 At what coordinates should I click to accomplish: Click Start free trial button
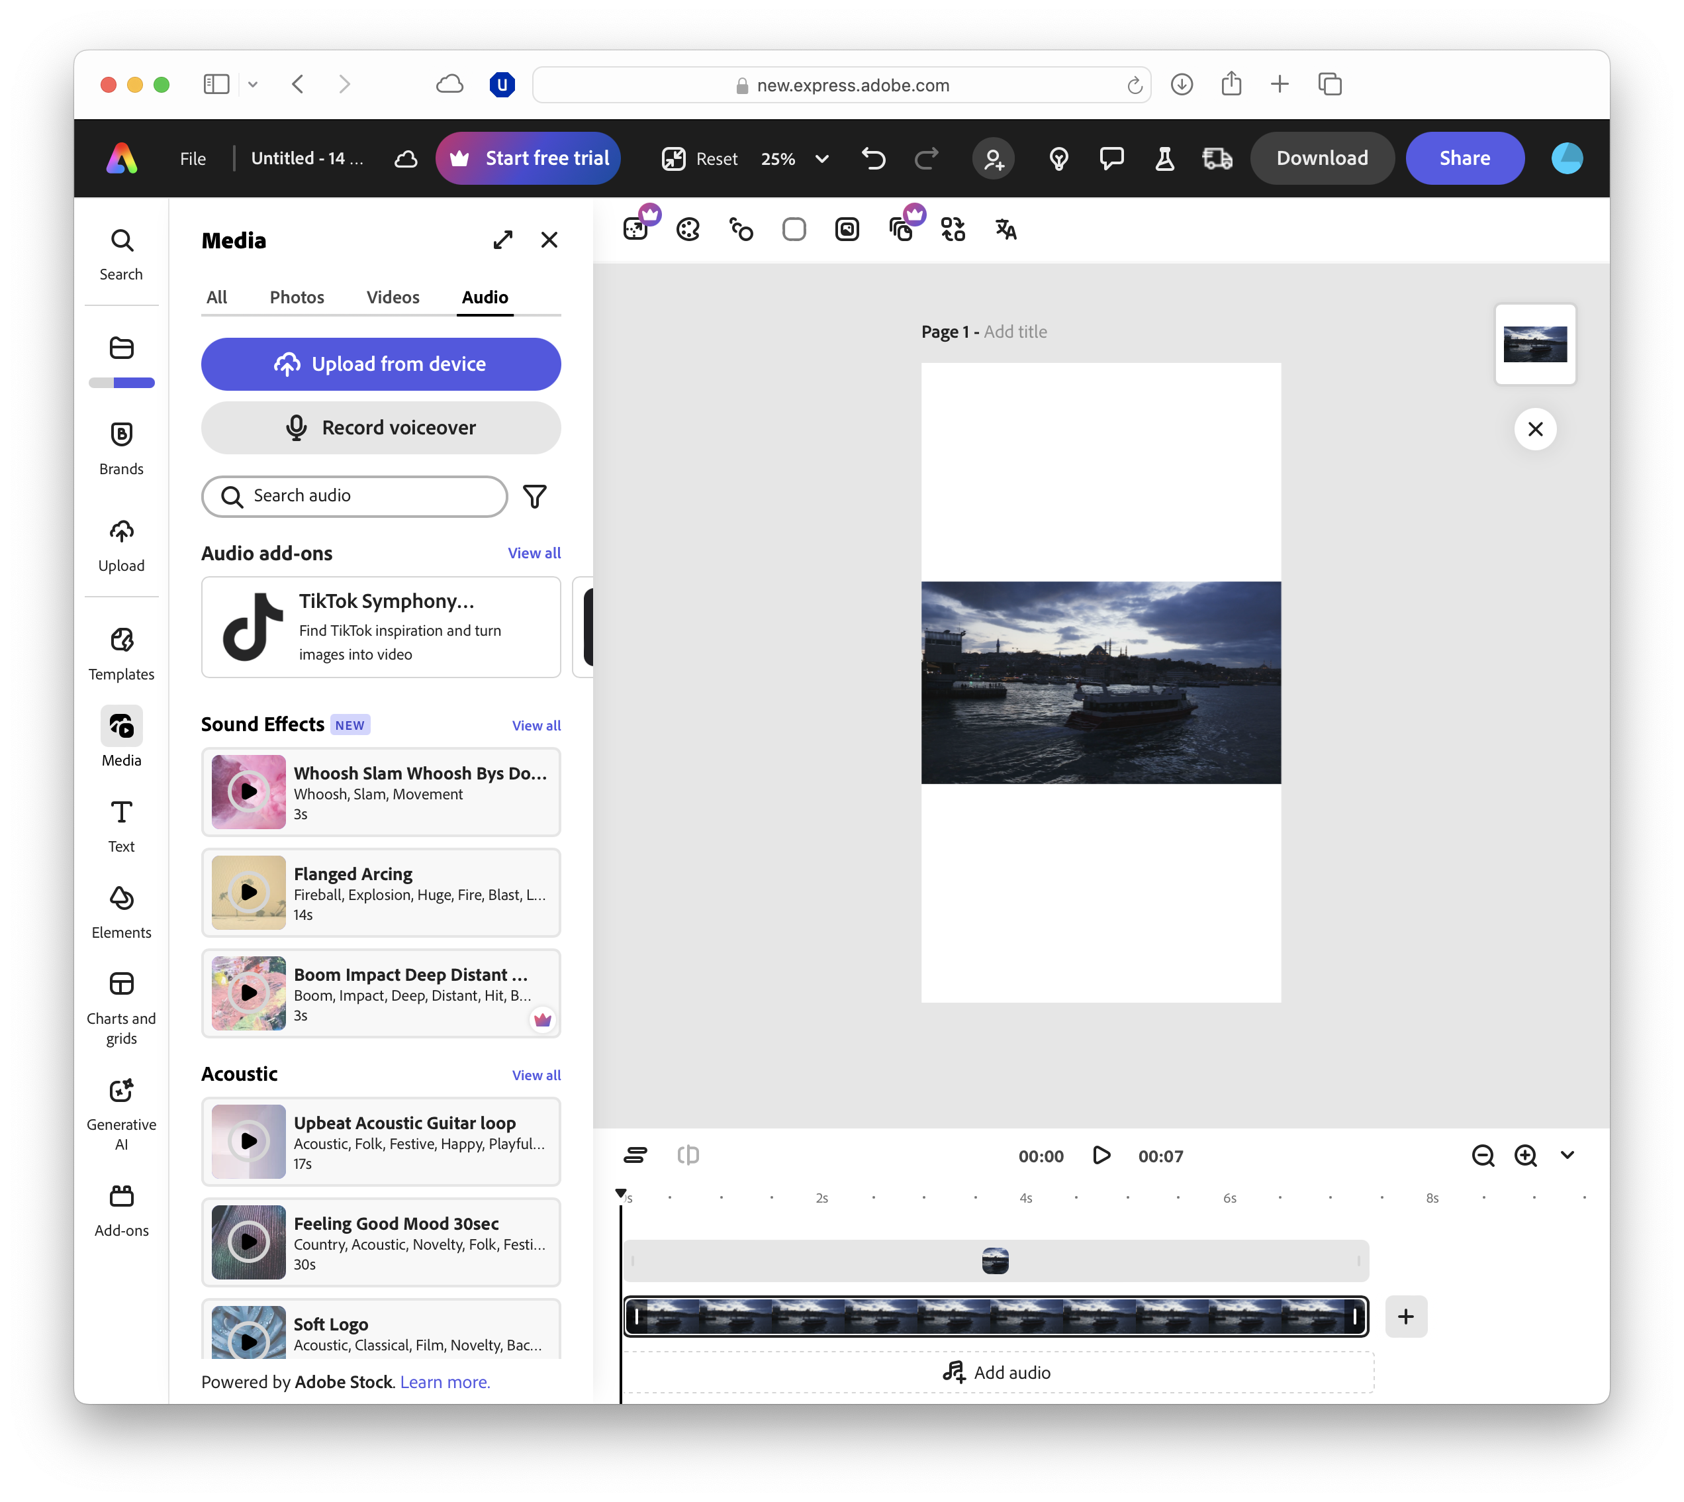(528, 158)
